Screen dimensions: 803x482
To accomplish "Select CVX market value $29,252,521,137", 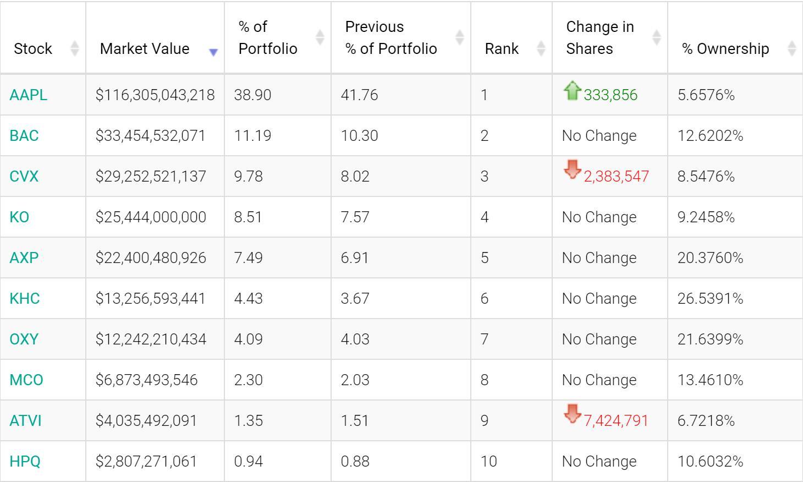I will click(x=151, y=176).
